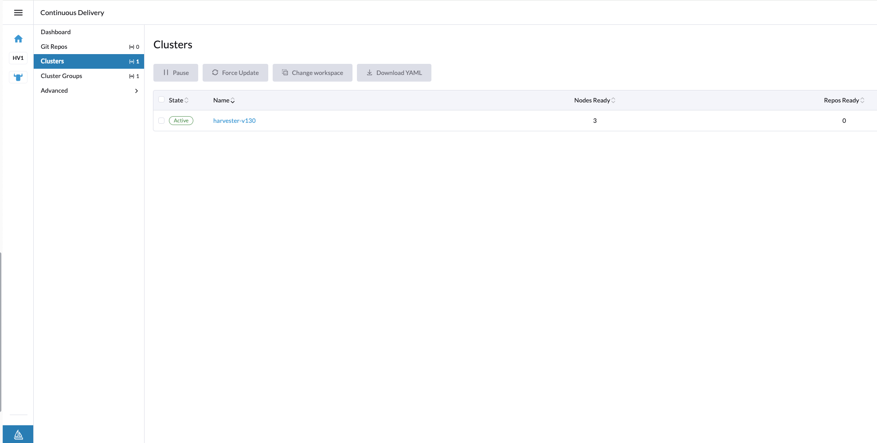Open the Git Repos page
Viewport: 877px width, 443px height.
pyautogui.click(x=54, y=46)
